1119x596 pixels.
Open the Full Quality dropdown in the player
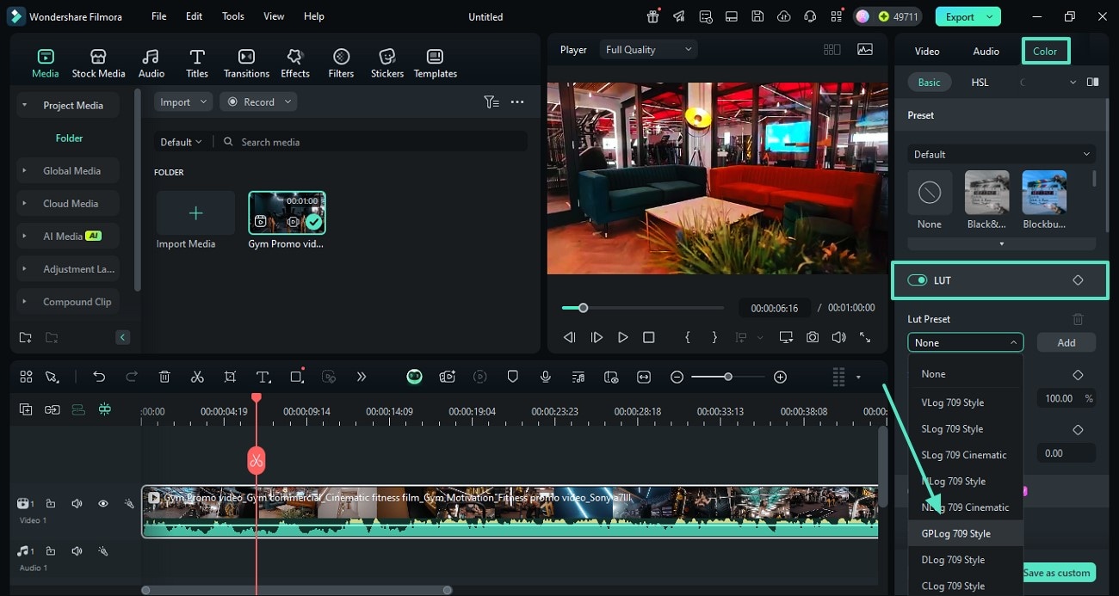pos(648,50)
